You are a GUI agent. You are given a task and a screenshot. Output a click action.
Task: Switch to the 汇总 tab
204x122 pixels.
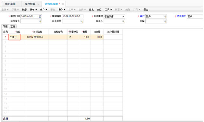coord(13,26)
